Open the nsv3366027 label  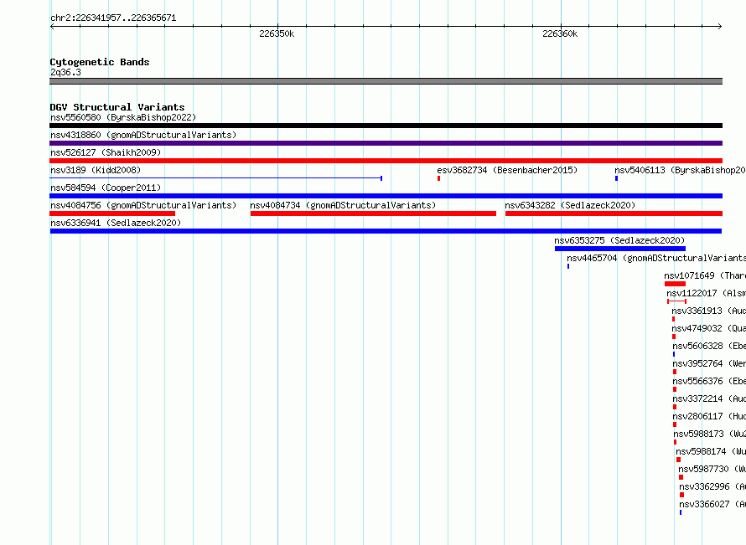click(x=712, y=504)
